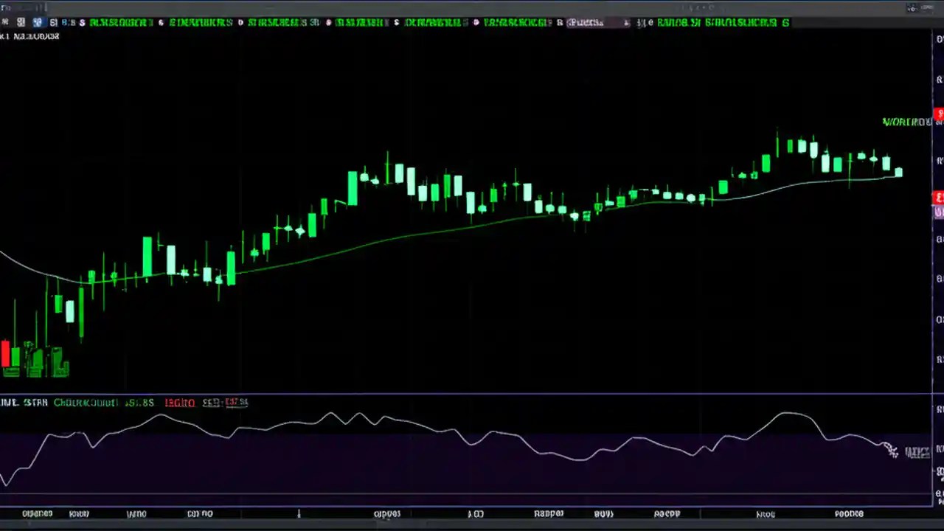Click the settings icon near the top-right corner
This screenshot has width=944, height=531.
point(929,7)
